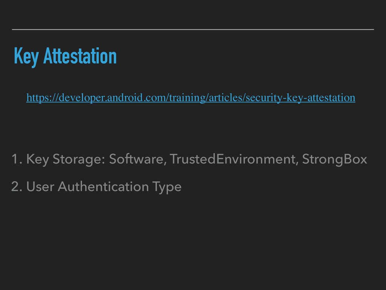The height and width of the screenshot is (290, 386).
Task: Click the "Key Attestation" slide title
Action: [65, 57]
